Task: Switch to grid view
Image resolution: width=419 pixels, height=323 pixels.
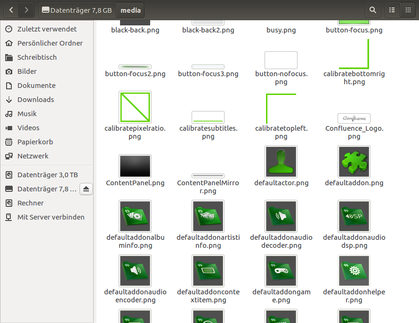Action: pyautogui.click(x=408, y=10)
